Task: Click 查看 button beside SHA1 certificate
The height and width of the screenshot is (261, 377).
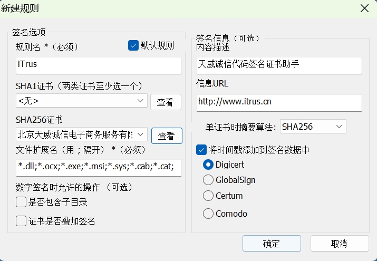Action: click(166, 102)
